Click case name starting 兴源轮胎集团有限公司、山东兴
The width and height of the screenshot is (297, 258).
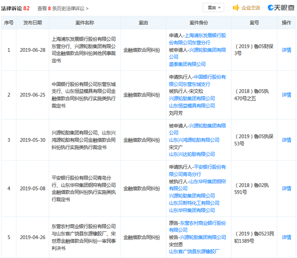tap(84, 140)
